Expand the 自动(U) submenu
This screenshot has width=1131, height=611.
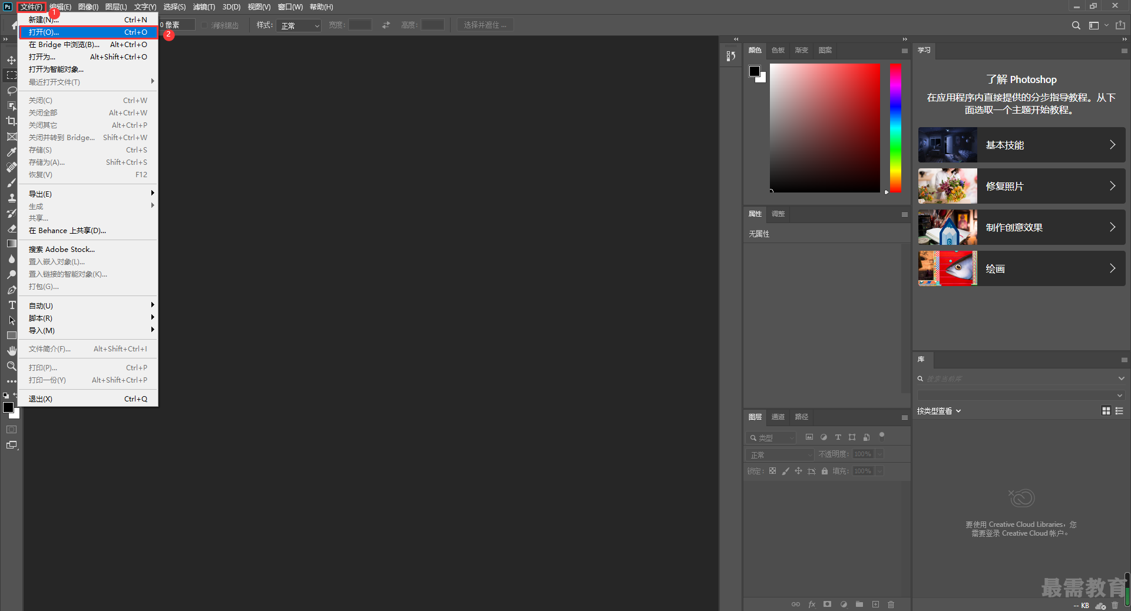coord(88,305)
